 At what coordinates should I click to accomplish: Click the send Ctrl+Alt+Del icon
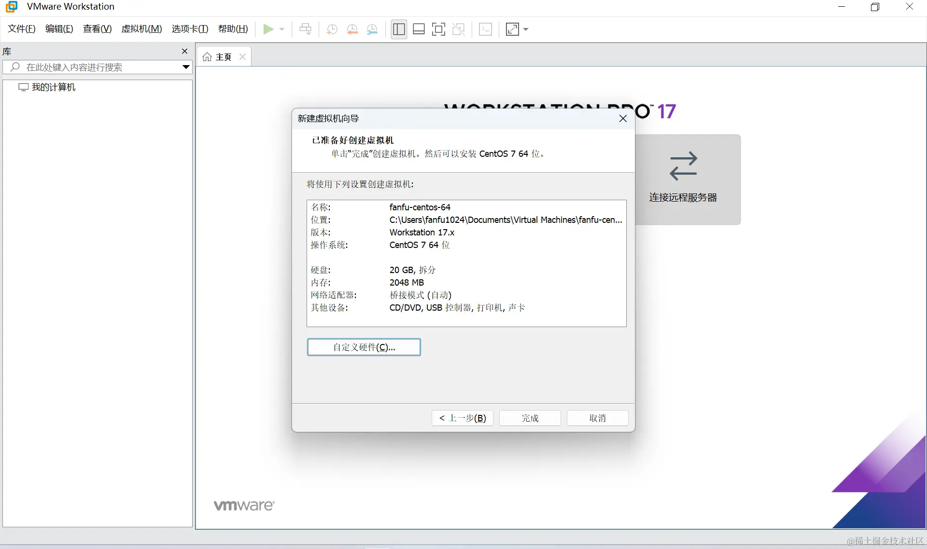[x=305, y=29]
